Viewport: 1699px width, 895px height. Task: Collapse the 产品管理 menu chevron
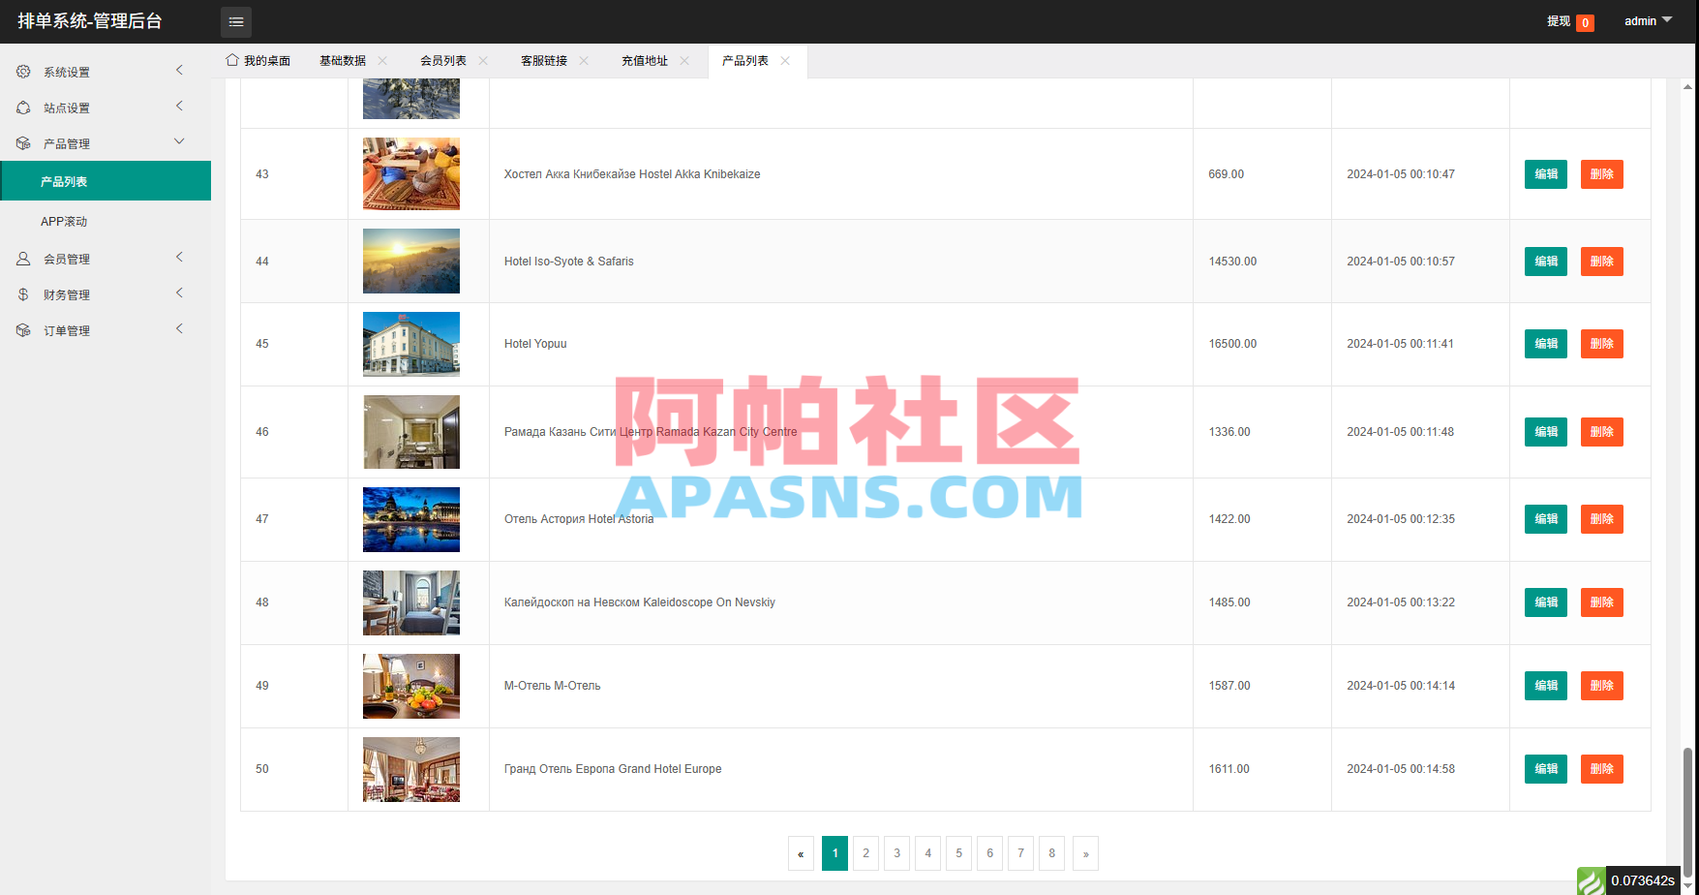click(179, 141)
